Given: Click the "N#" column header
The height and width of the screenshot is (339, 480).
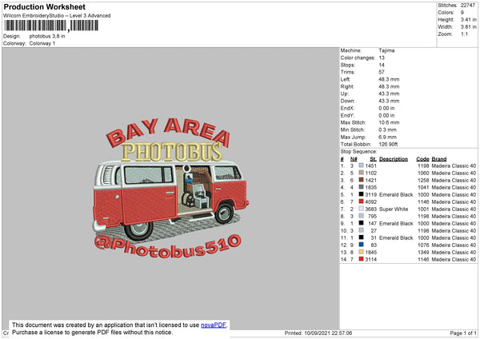Looking at the screenshot, I should pyautogui.click(x=354, y=159).
